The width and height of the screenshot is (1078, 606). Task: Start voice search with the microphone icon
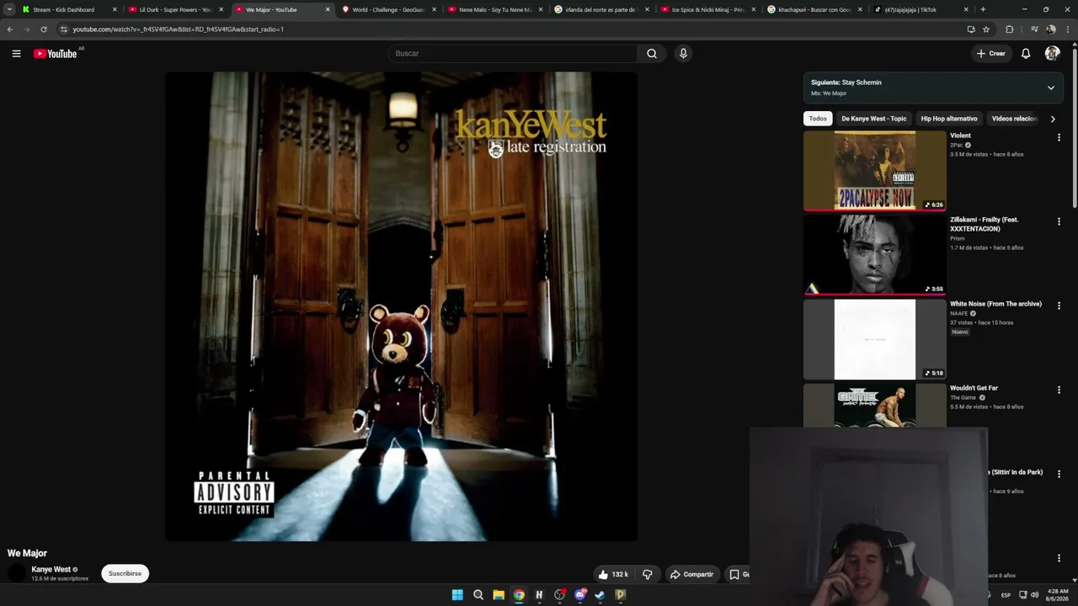683,53
